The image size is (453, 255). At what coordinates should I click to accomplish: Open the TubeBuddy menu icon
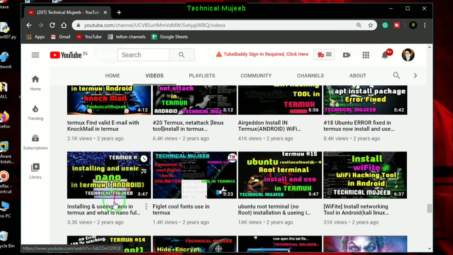[x=324, y=55]
